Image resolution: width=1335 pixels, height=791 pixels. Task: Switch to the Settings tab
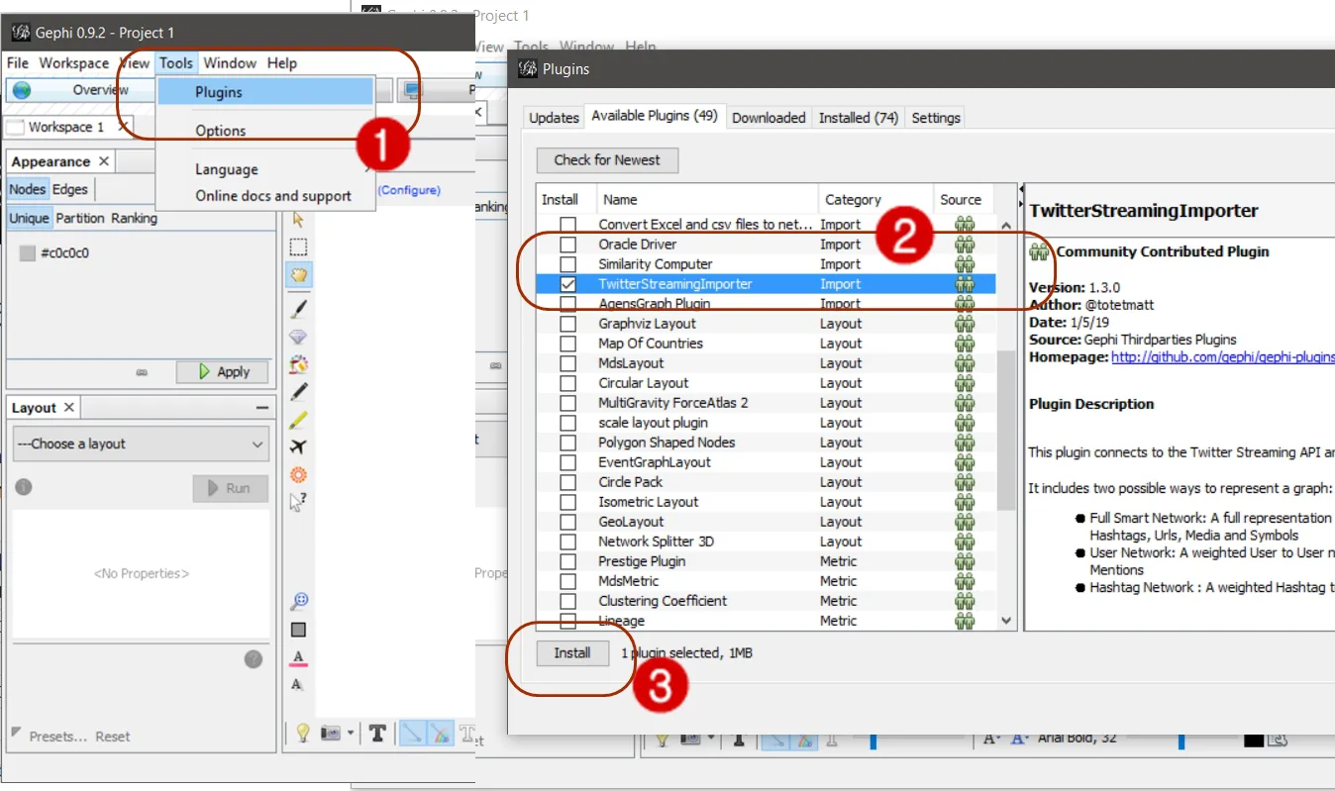pos(936,117)
